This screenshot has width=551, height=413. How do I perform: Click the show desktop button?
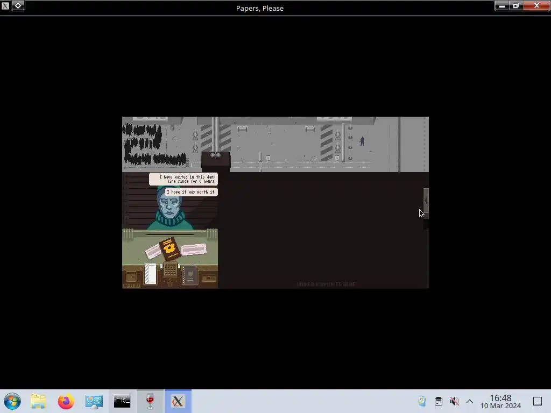point(538,401)
